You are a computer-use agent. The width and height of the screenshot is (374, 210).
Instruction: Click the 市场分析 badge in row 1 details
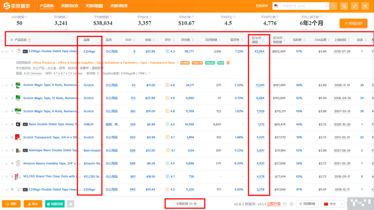[197, 63]
